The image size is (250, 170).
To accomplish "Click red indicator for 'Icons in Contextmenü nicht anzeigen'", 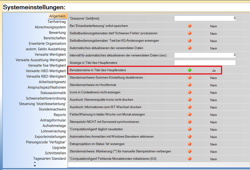I will (189, 92).
